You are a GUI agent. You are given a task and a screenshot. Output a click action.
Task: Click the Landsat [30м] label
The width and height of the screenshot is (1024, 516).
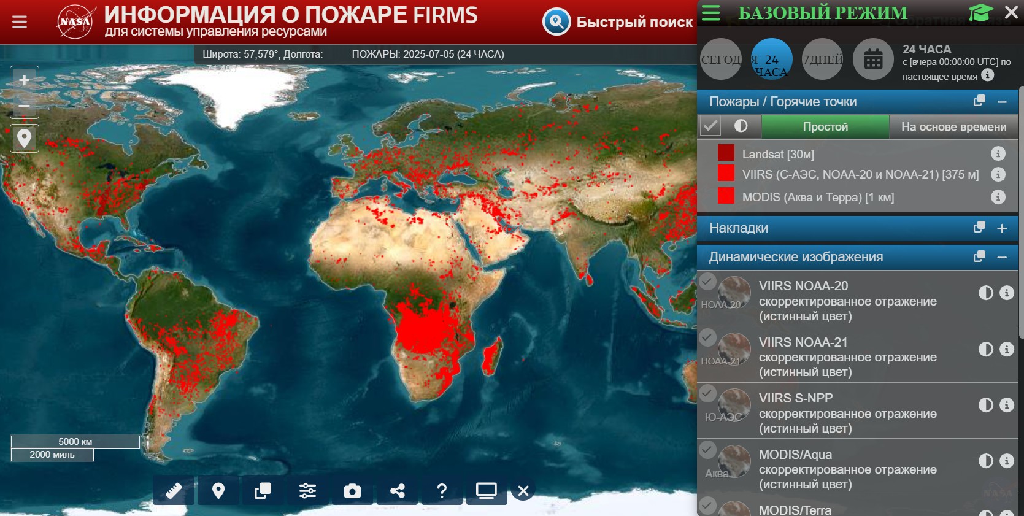coord(778,154)
